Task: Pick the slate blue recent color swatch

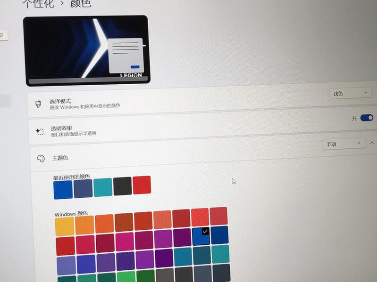Action: (83, 189)
